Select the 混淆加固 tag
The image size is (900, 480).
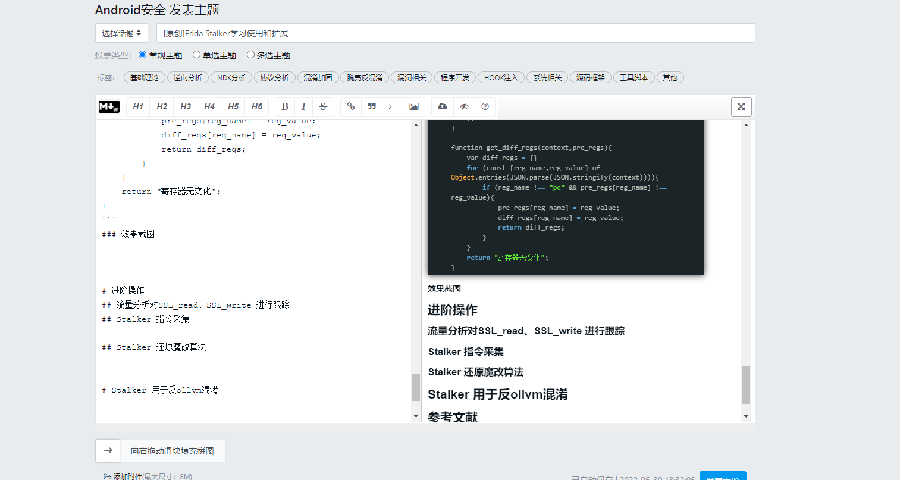tap(318, 77)
